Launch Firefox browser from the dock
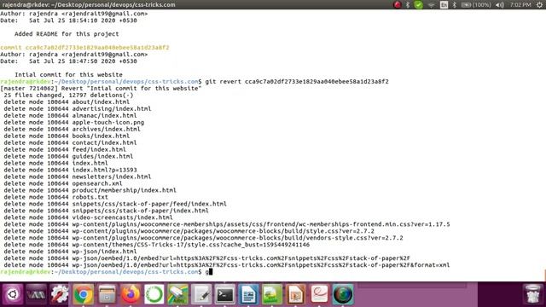Image resolution: width=546 pixels, height=307 pixels. tap(131, 294)
